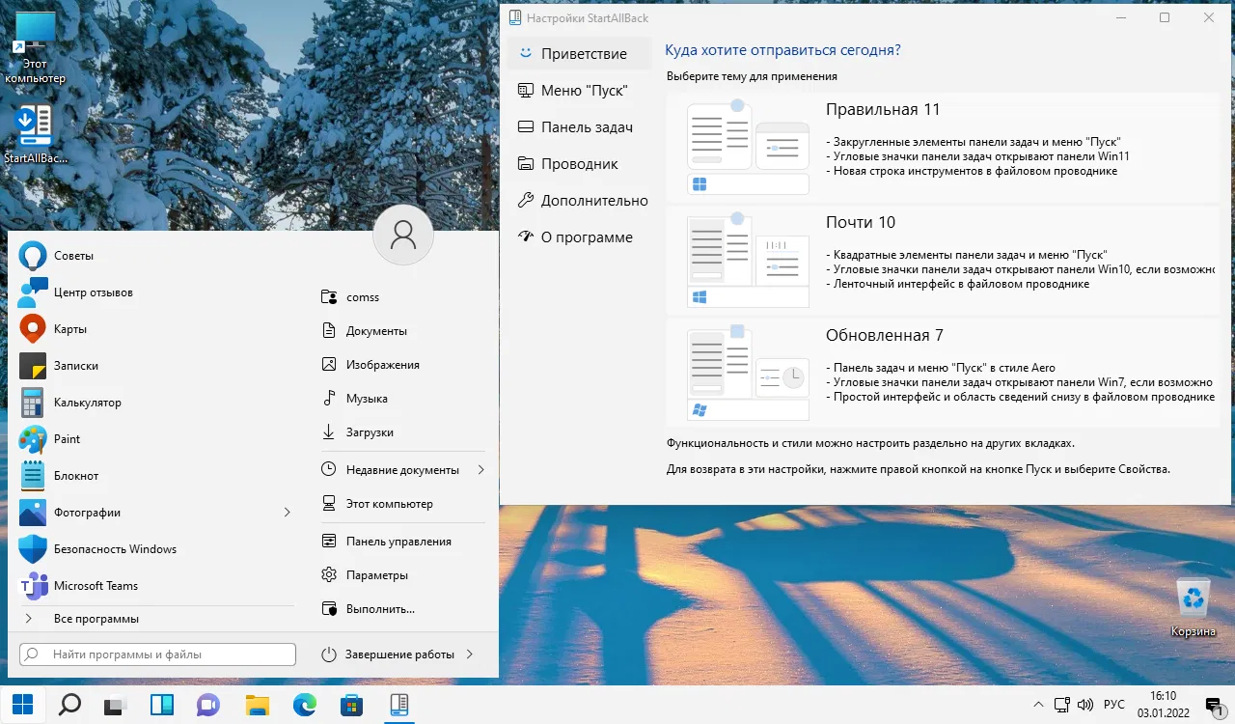Image resolution: width=1235 pixels, height=724 pixels.
Task: Open the comss user folder
Action: 402,297
